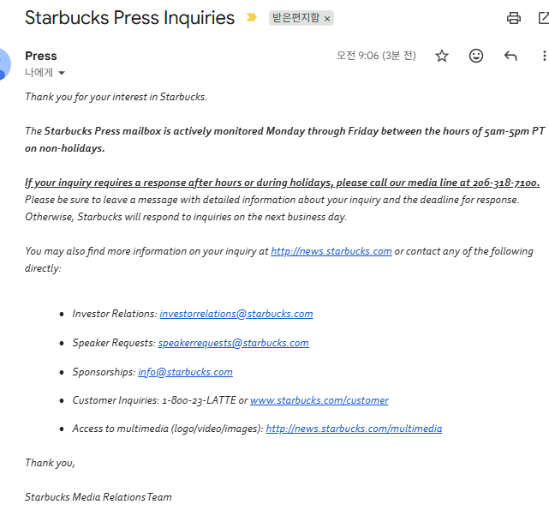
Task: Click the yellow importance marker beside subject
Action: (252, 17)
